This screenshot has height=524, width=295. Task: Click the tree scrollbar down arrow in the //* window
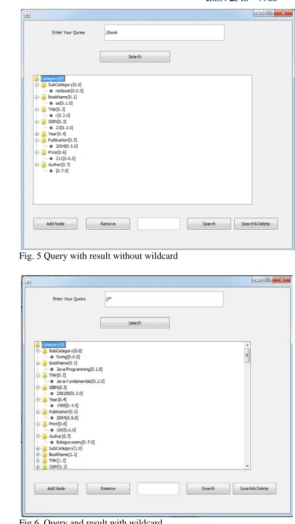tap(247, 466)
